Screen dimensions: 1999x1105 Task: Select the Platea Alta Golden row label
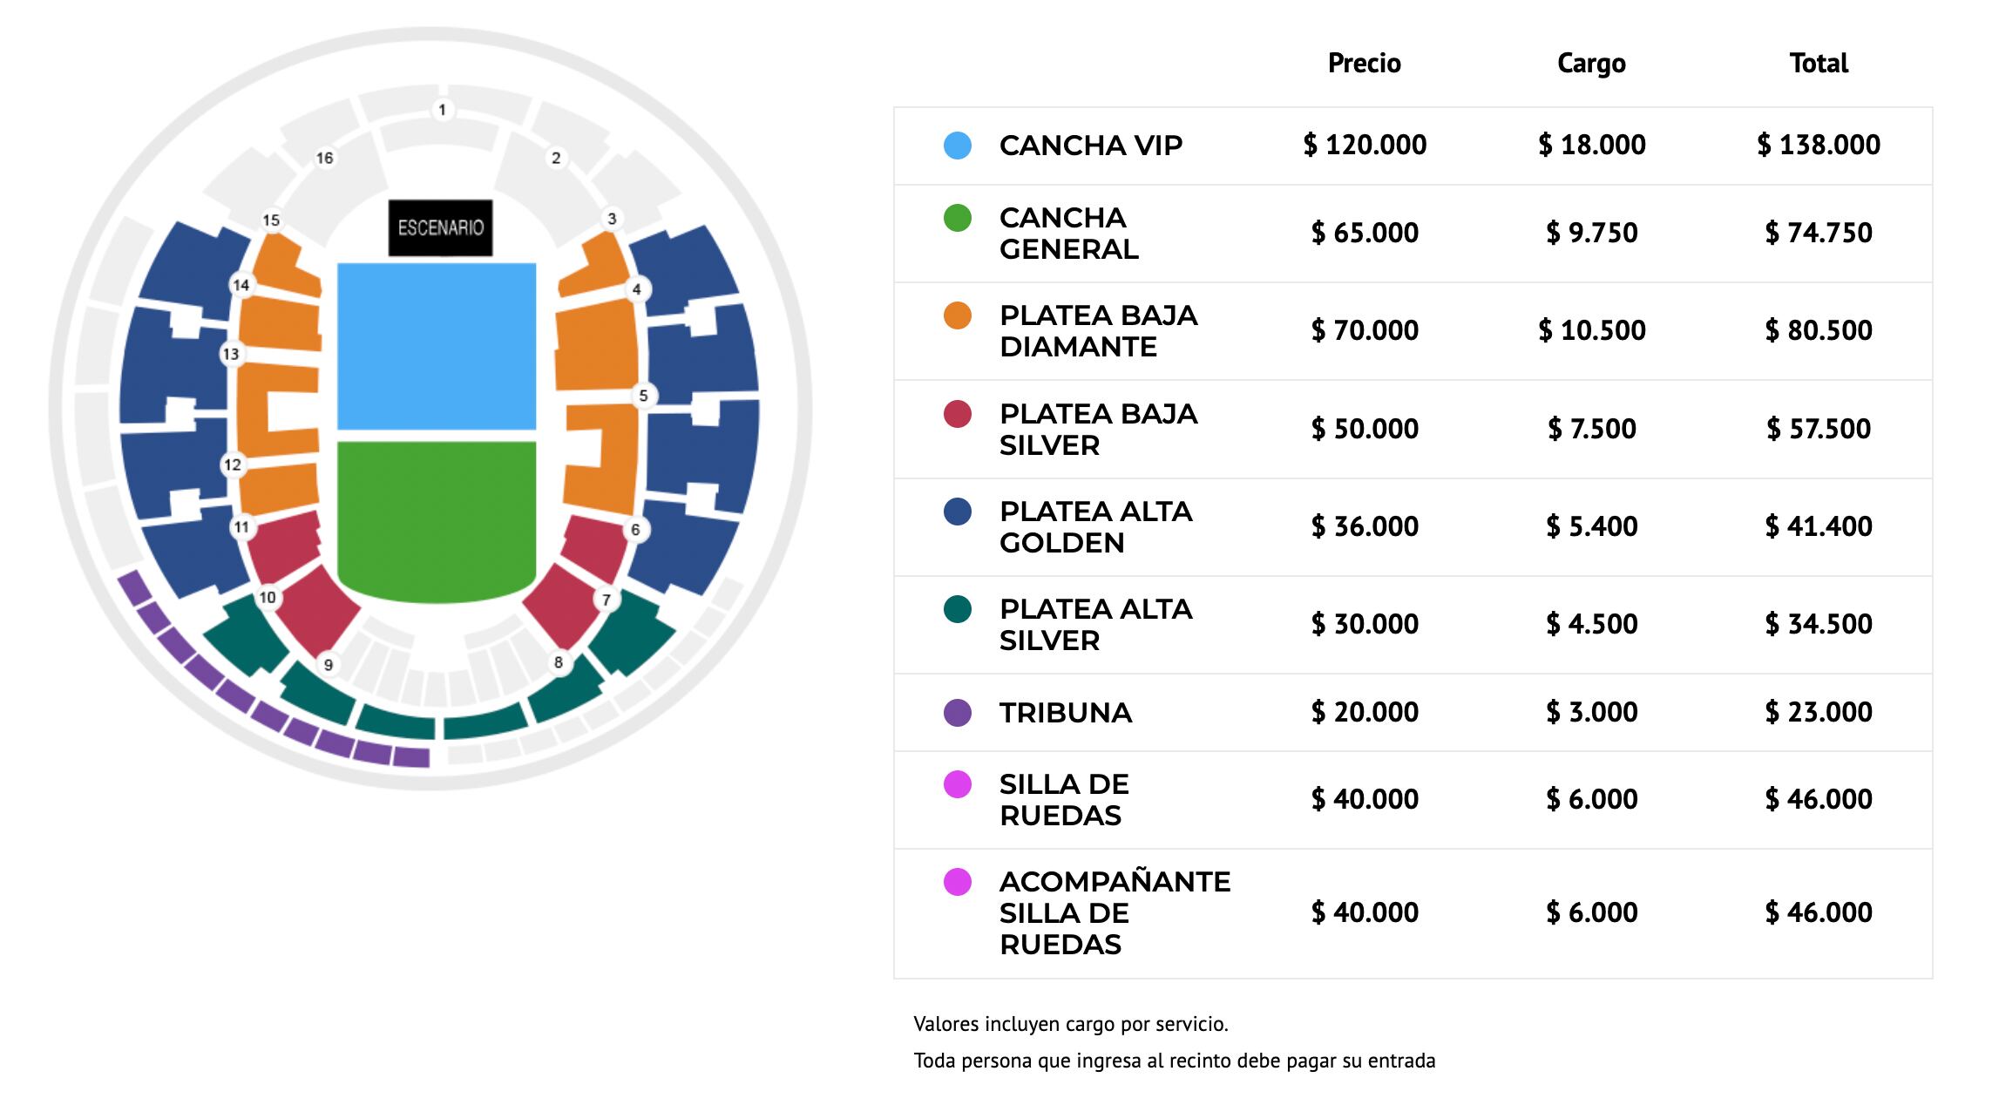(x=1095, y=526)
